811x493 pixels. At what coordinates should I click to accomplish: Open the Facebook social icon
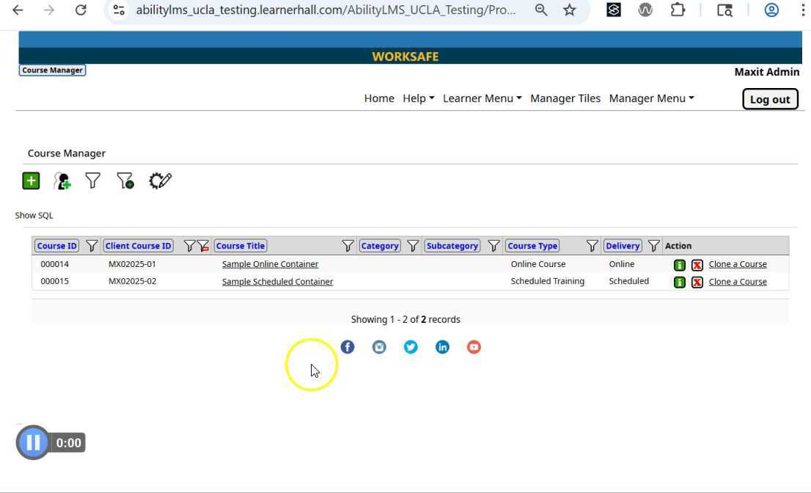(348, 347)
